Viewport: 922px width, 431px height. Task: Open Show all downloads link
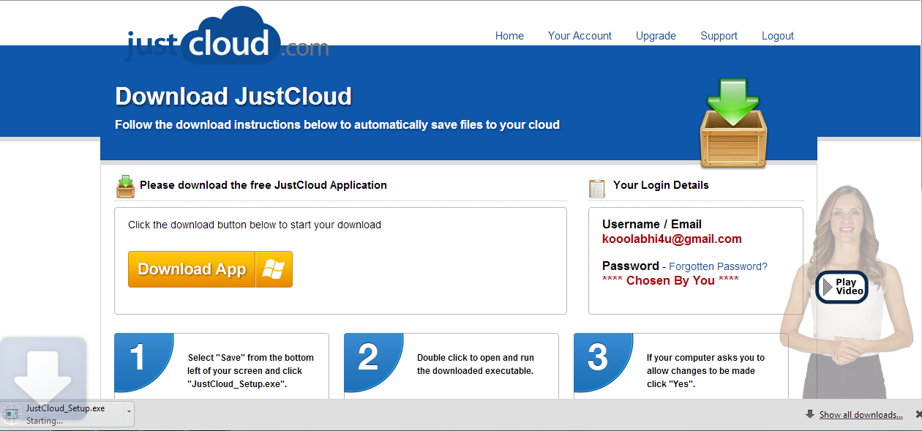(861, 415)
